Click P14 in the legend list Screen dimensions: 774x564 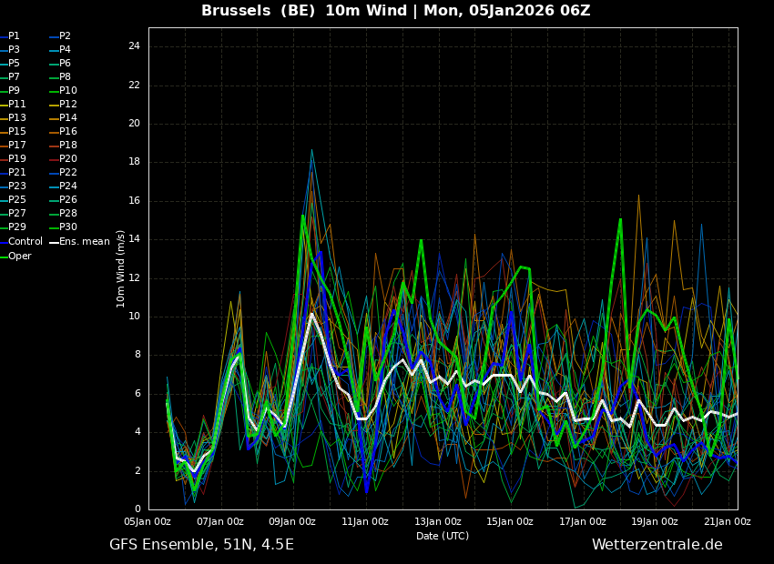[63, 118]
